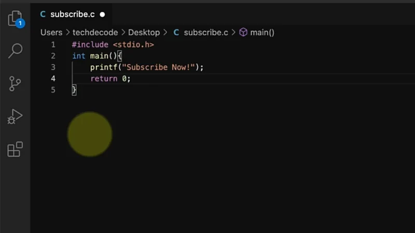
Task: Click the main() symbol cube icon in breadcrumbs
Action: tap(243, 32)
